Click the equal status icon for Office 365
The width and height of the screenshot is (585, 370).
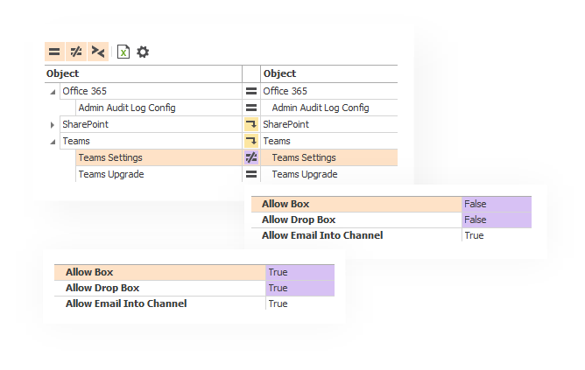(251, 91)
